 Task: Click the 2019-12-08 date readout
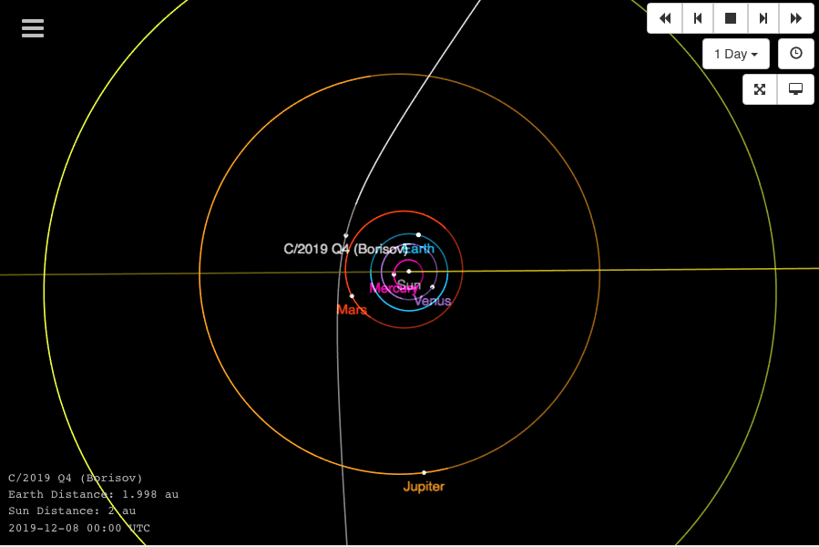(79, 528)
